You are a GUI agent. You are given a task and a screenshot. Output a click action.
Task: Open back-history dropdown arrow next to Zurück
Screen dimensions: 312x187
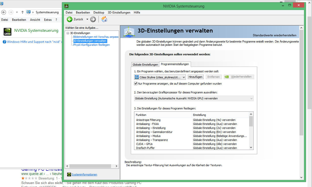click(x=87, y=19)
